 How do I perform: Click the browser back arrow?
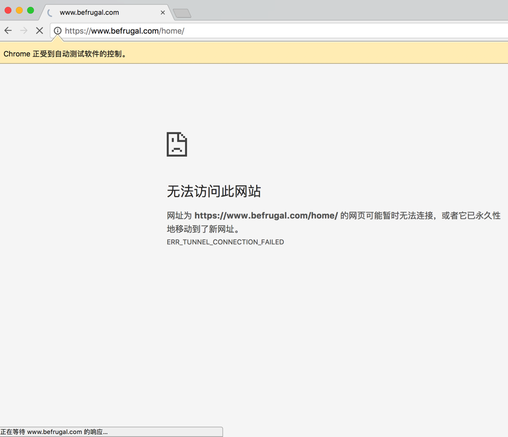click(8, 31)
